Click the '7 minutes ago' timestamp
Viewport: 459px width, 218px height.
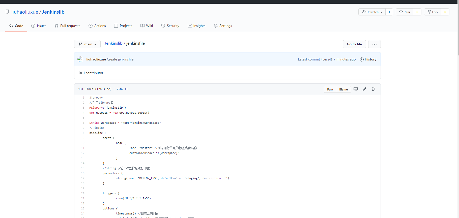(345, 59)
